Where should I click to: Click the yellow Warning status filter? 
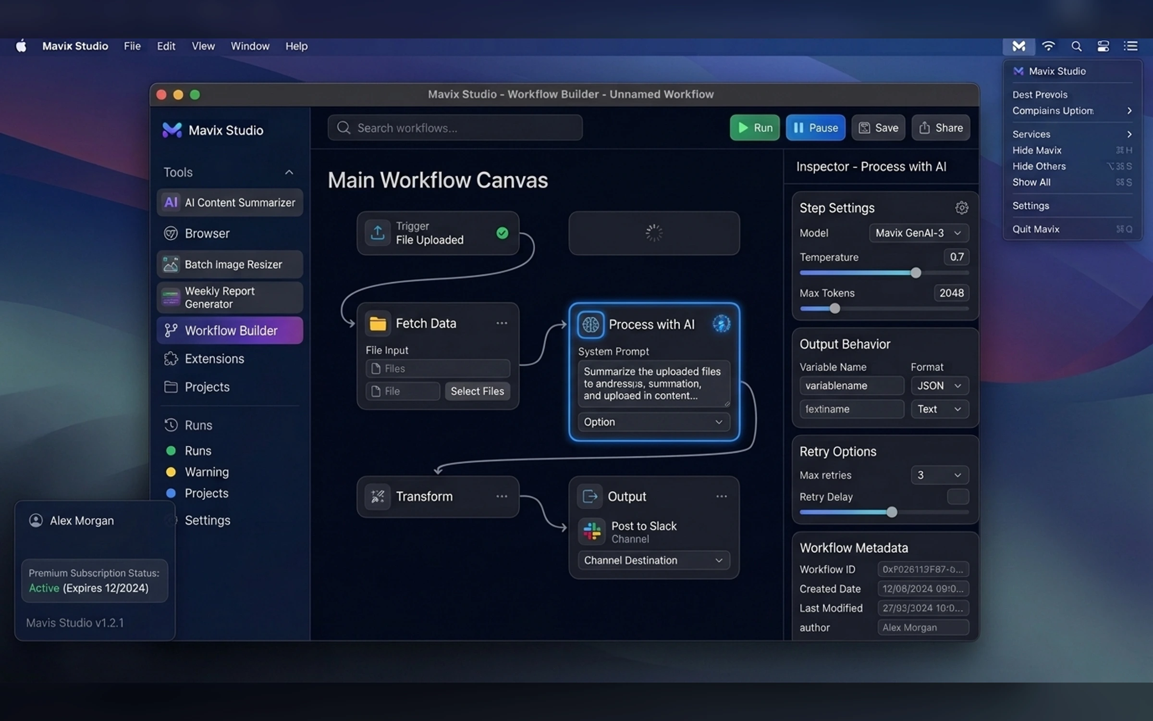[197, 472]
